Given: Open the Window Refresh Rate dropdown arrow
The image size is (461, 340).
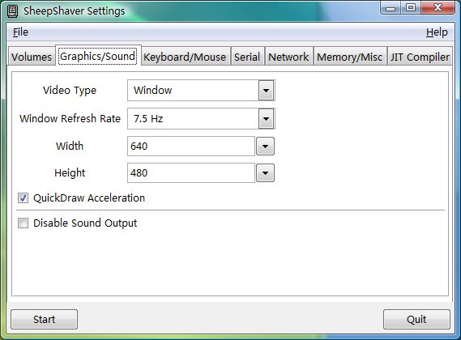Looking at the screenshot, I should click(266, 119).
